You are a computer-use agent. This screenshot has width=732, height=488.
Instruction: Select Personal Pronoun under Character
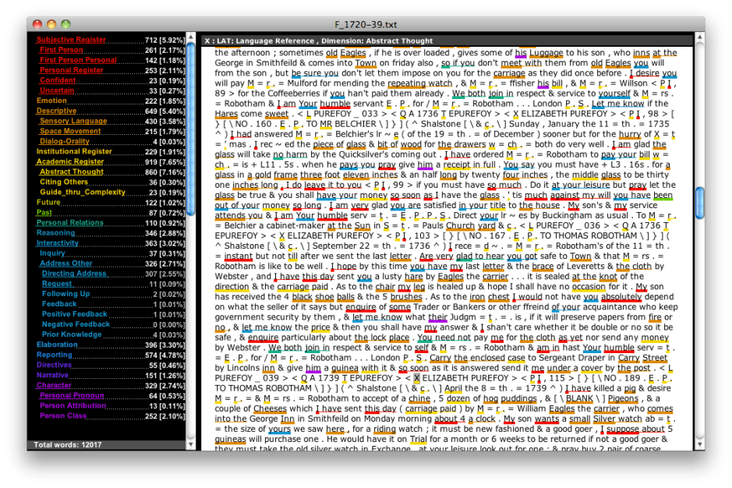tap(71, 395)
